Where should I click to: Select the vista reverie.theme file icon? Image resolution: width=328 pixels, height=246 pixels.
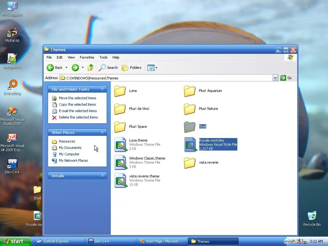pos(121,181)
